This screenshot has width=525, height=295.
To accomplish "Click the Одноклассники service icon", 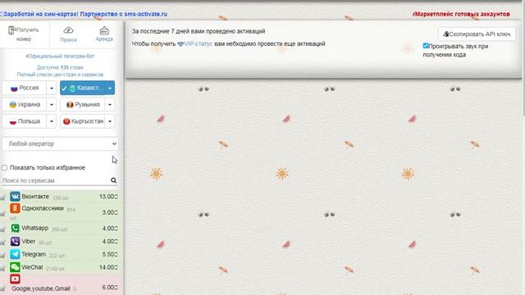I will pyautogui.click(x=15, y=208).
